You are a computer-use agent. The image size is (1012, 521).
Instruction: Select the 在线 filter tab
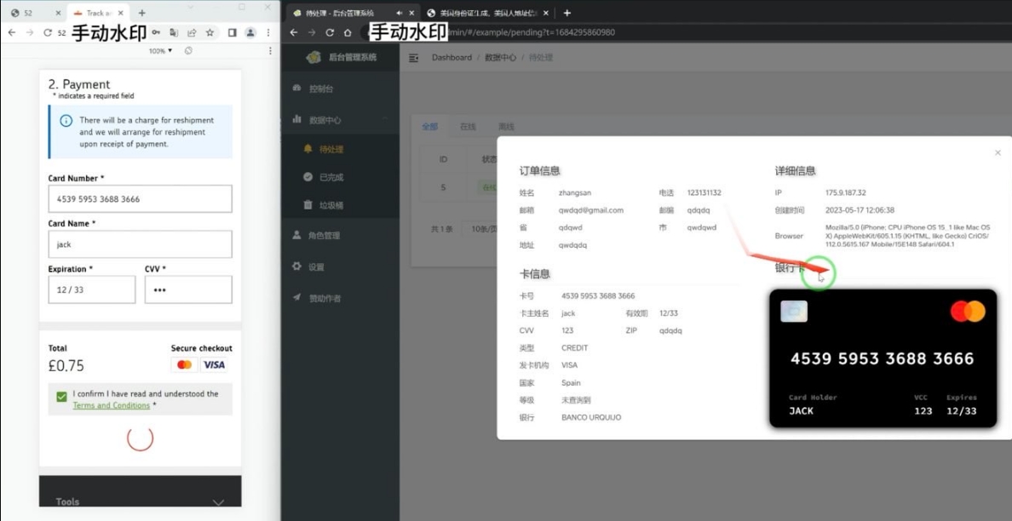[468, 126]
